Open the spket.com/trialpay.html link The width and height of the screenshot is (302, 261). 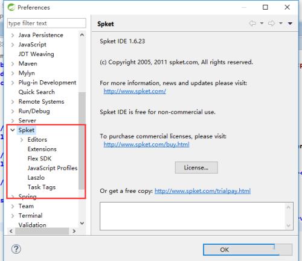point(202,191)
